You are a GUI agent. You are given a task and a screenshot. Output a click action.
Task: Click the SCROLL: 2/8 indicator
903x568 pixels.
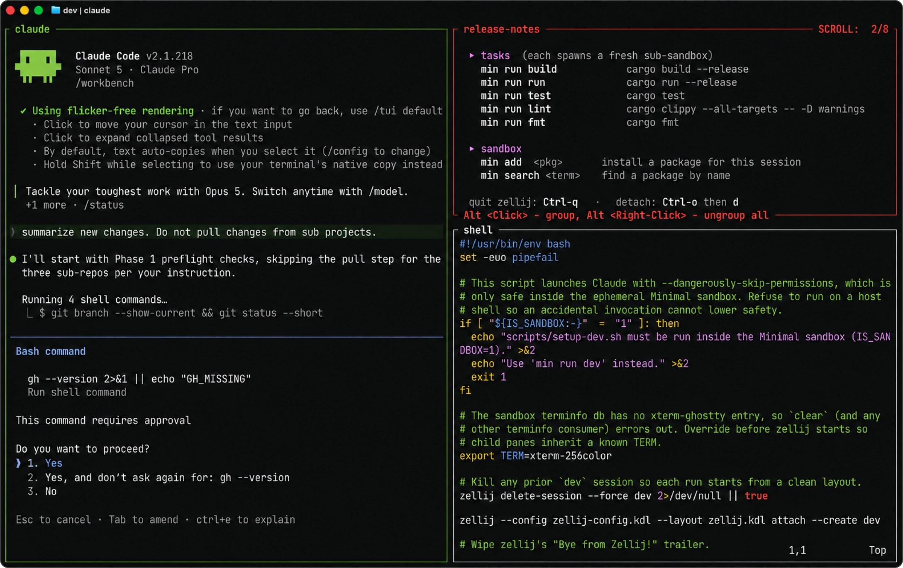[x=853, y=29]
